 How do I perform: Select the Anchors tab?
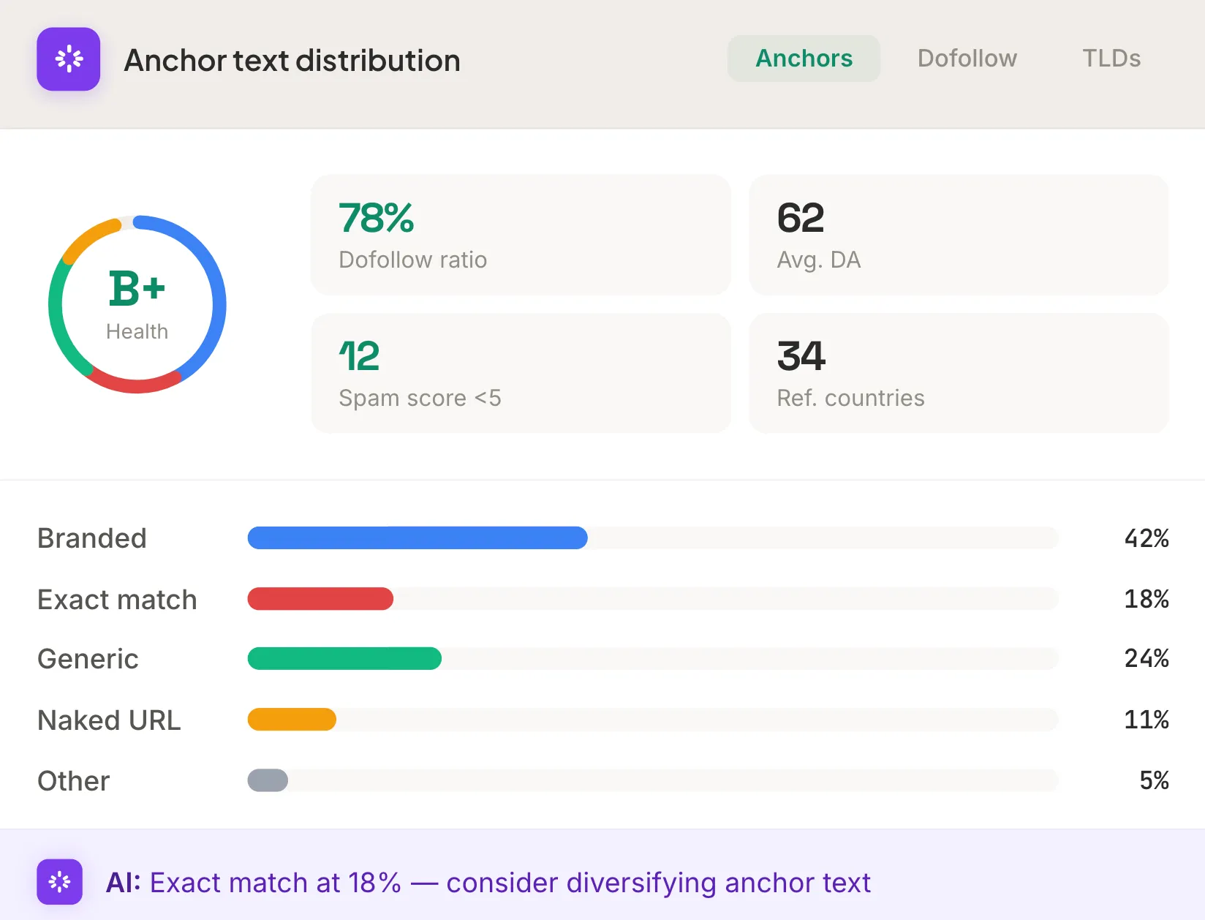[x=804, y=59]
